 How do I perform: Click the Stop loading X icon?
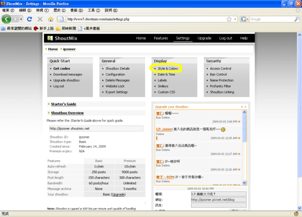coord(40,19)
